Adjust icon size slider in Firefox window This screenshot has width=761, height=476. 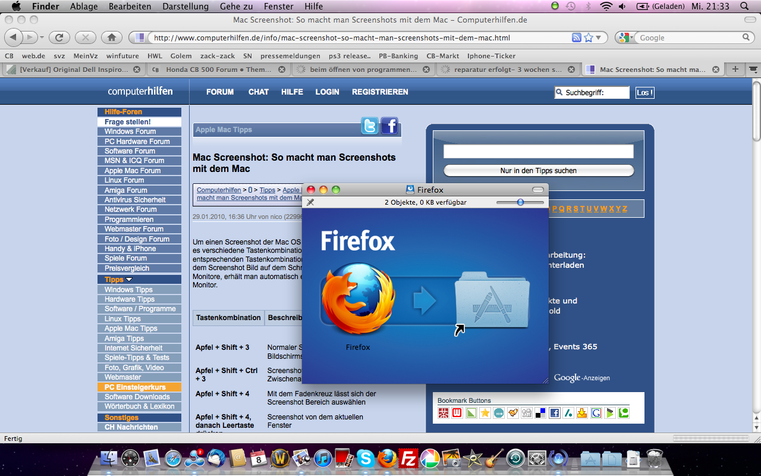click(x=520, y=202)
